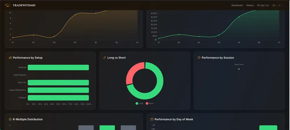Click the TRADEWITHMH brand name
The height and width of the screenshot is (130, 290).
pos(24,5)
